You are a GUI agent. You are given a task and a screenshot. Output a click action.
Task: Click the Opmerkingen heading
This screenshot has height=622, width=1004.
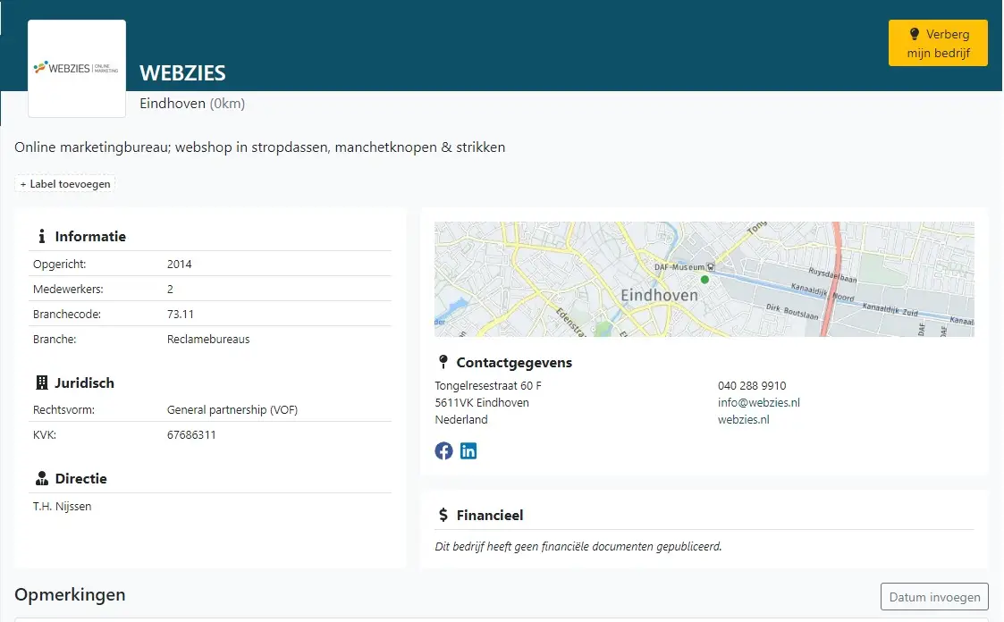click(x=70, y=595)
